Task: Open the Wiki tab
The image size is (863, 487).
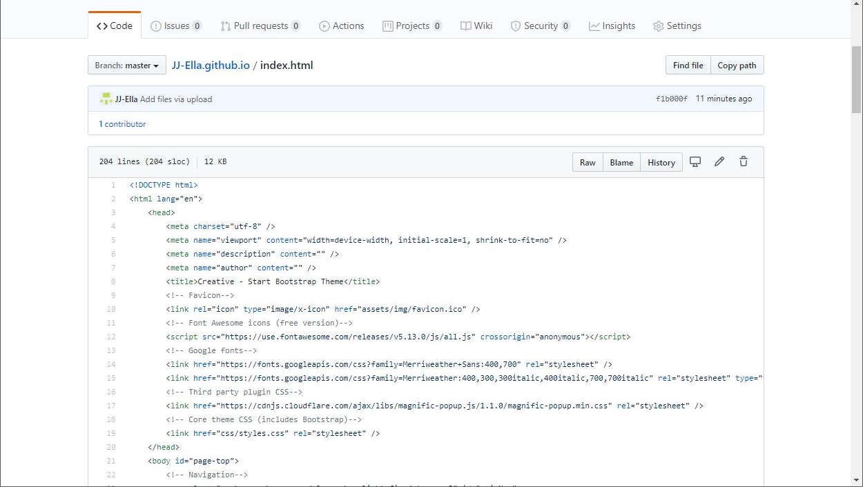Action: pos(476,26)
